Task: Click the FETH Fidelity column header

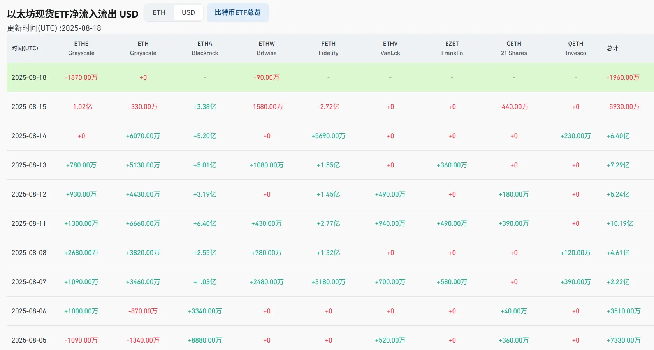Action: pos(329,48)
